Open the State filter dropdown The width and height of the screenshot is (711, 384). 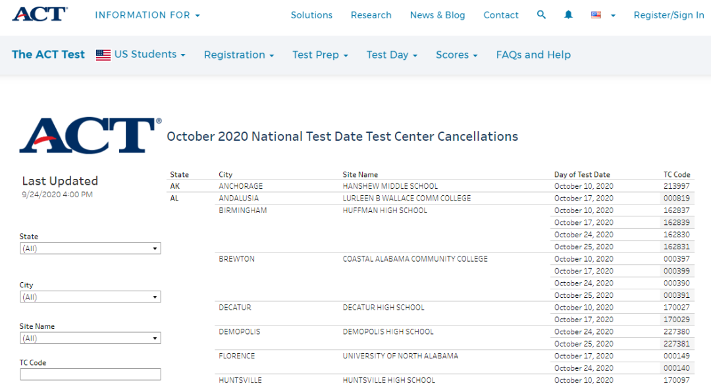(90, 249)
